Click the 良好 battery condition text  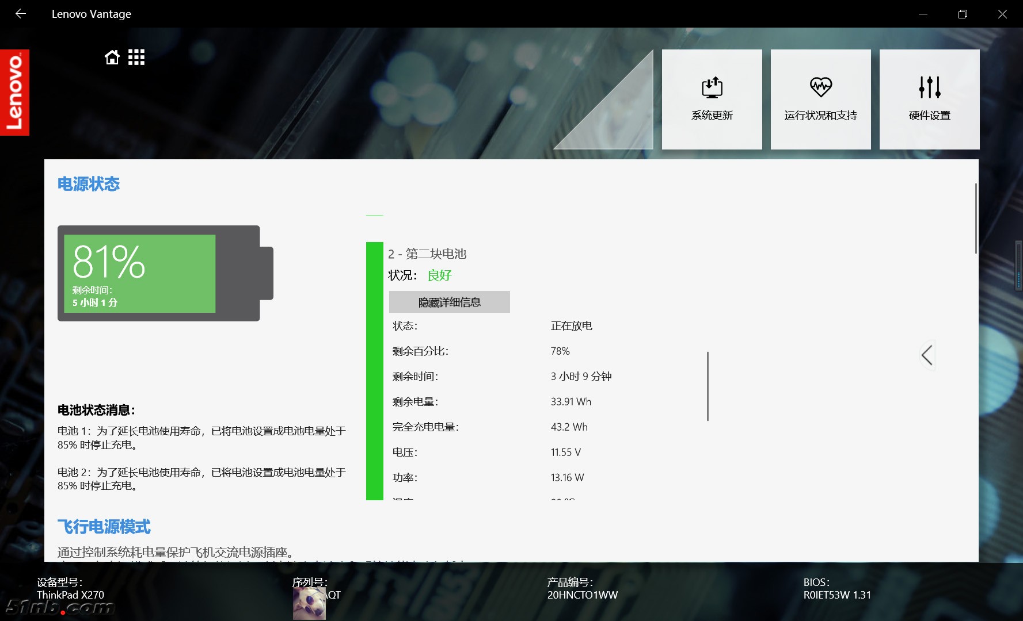pos(439,275)
